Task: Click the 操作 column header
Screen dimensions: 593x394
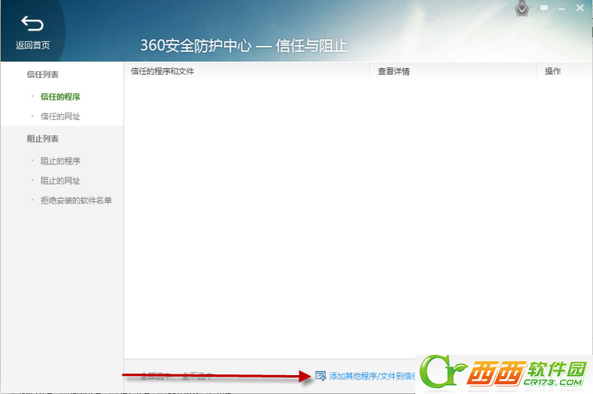Action: (553, 71)
